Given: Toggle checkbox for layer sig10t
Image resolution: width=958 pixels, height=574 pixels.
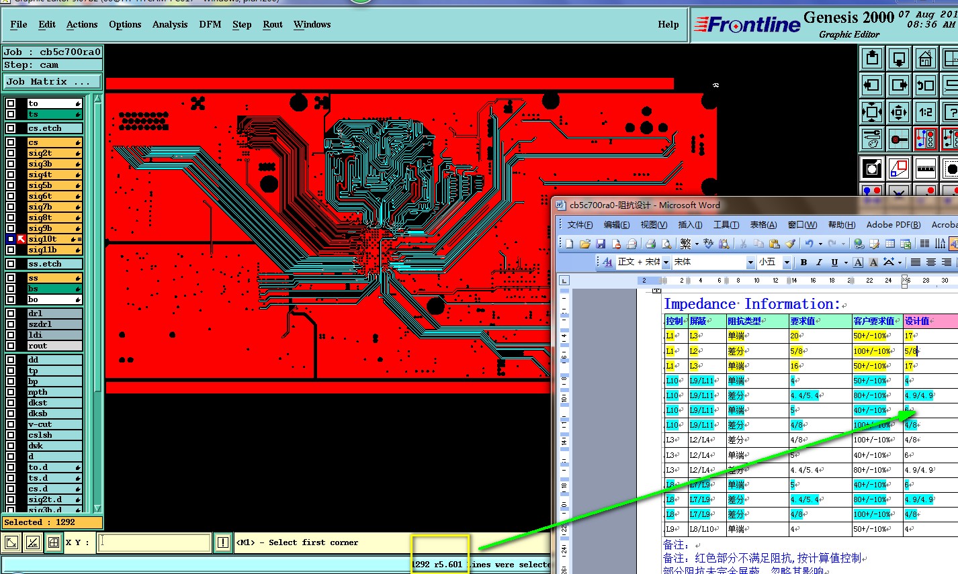Looking at the screenshot, I should (11, 239).
